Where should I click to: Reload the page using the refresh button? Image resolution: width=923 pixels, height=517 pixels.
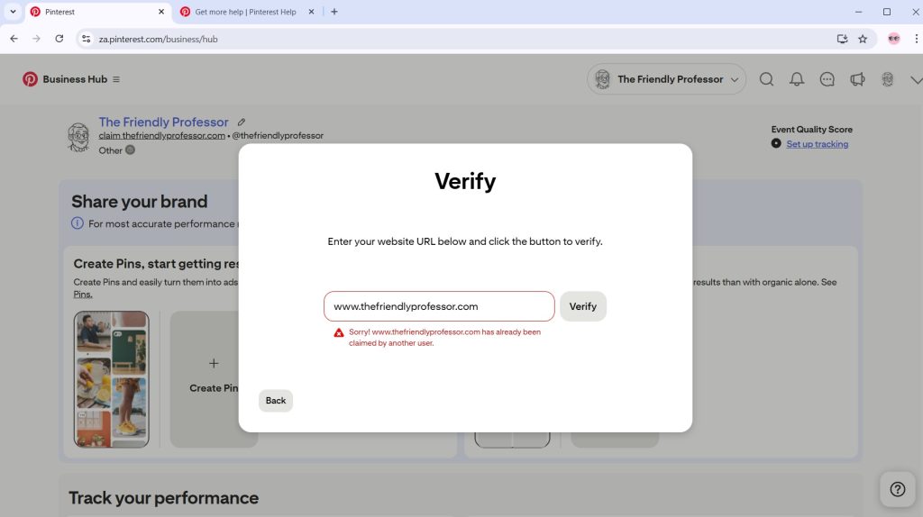tap(59, 39)
